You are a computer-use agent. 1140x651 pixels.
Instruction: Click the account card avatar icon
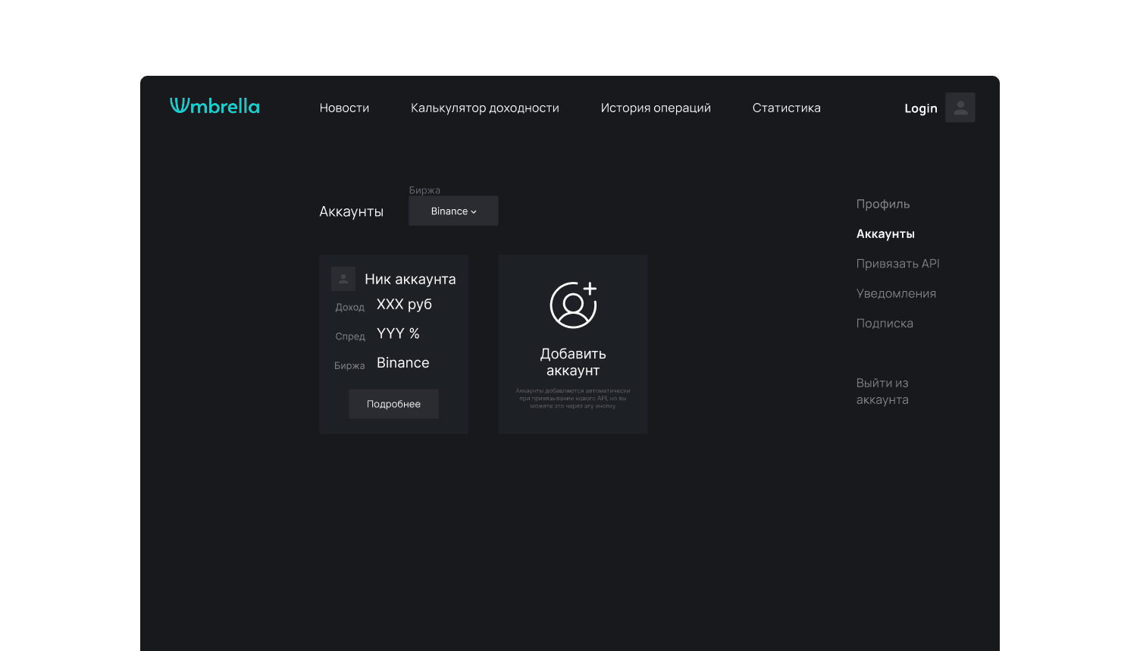click(x=343, y=279)
